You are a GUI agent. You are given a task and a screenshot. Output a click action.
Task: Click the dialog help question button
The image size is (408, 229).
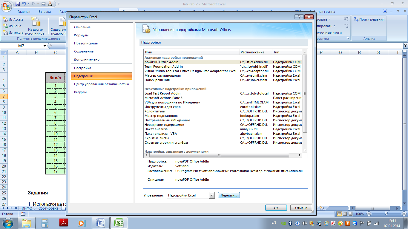(x=299, y=17)
